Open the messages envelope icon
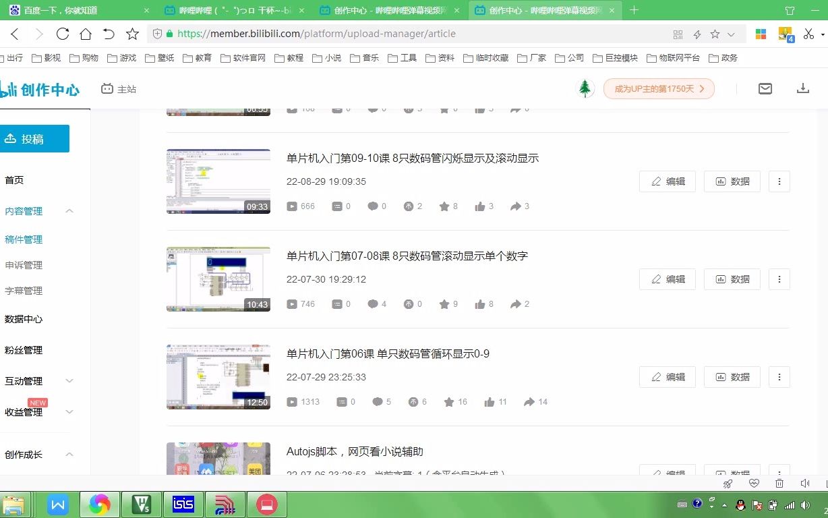This screenshot has height=518, width=828. click(x=765, y=88)
